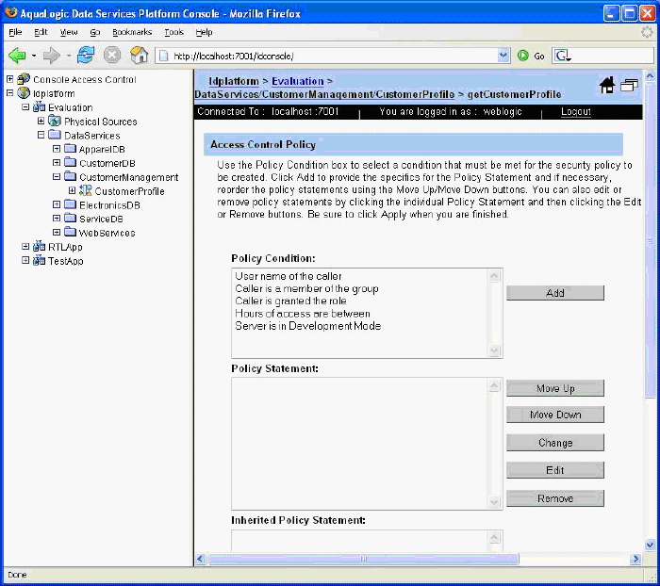Click the Logout link
Image resolution: width=660 pixels, height=586 pixels.
[576, 111]
